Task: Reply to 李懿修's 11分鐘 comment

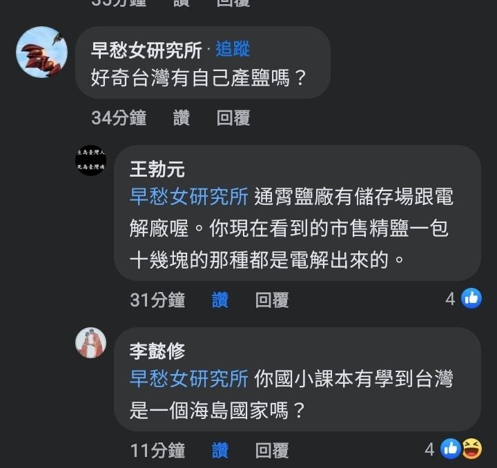Action: coord(272,450)
